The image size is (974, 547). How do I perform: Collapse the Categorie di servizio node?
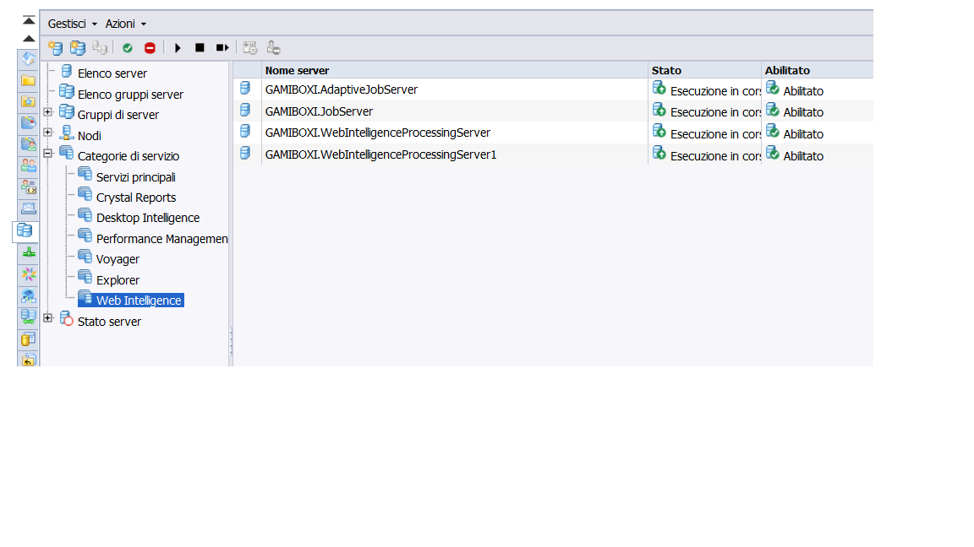pos(48,153)
